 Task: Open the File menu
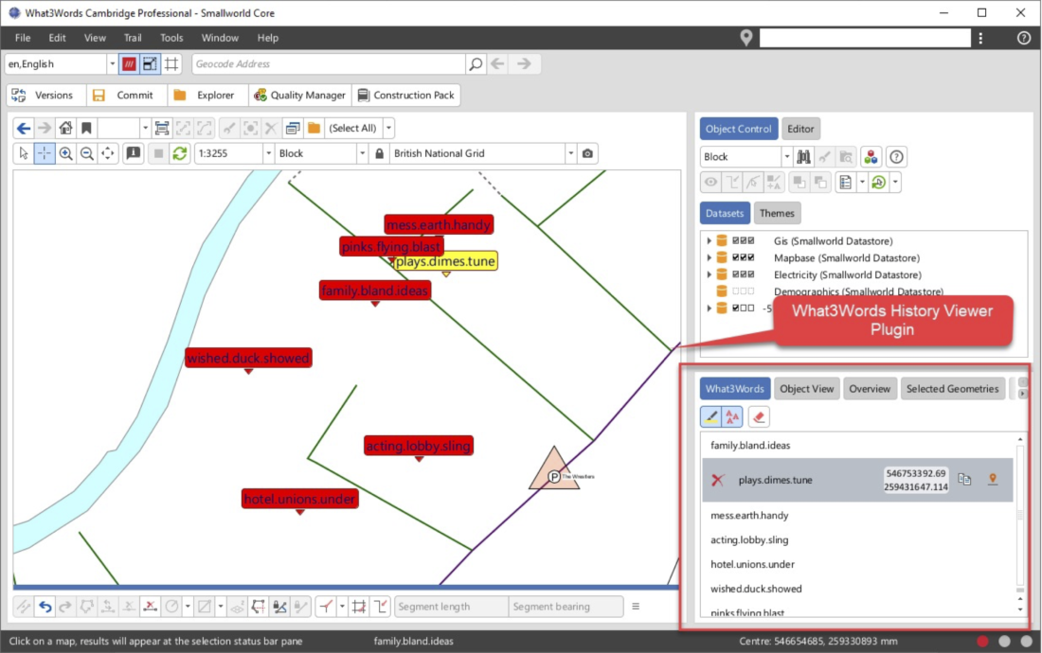23,38
